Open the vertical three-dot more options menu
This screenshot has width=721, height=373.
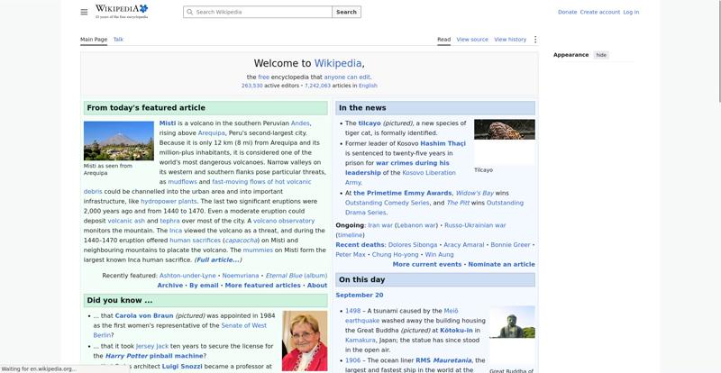(534, 40)
